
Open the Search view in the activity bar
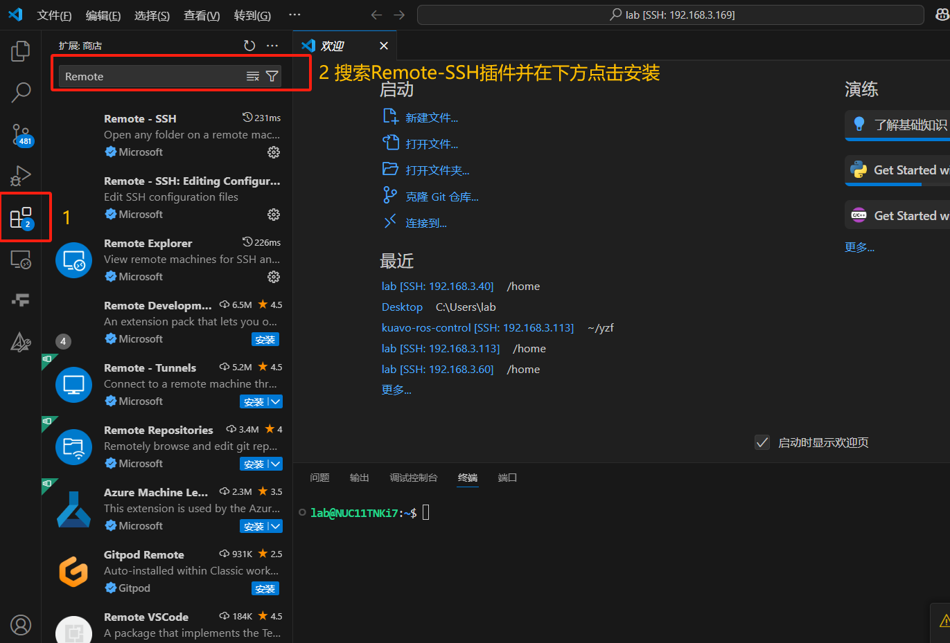click(x=21, y=92)
